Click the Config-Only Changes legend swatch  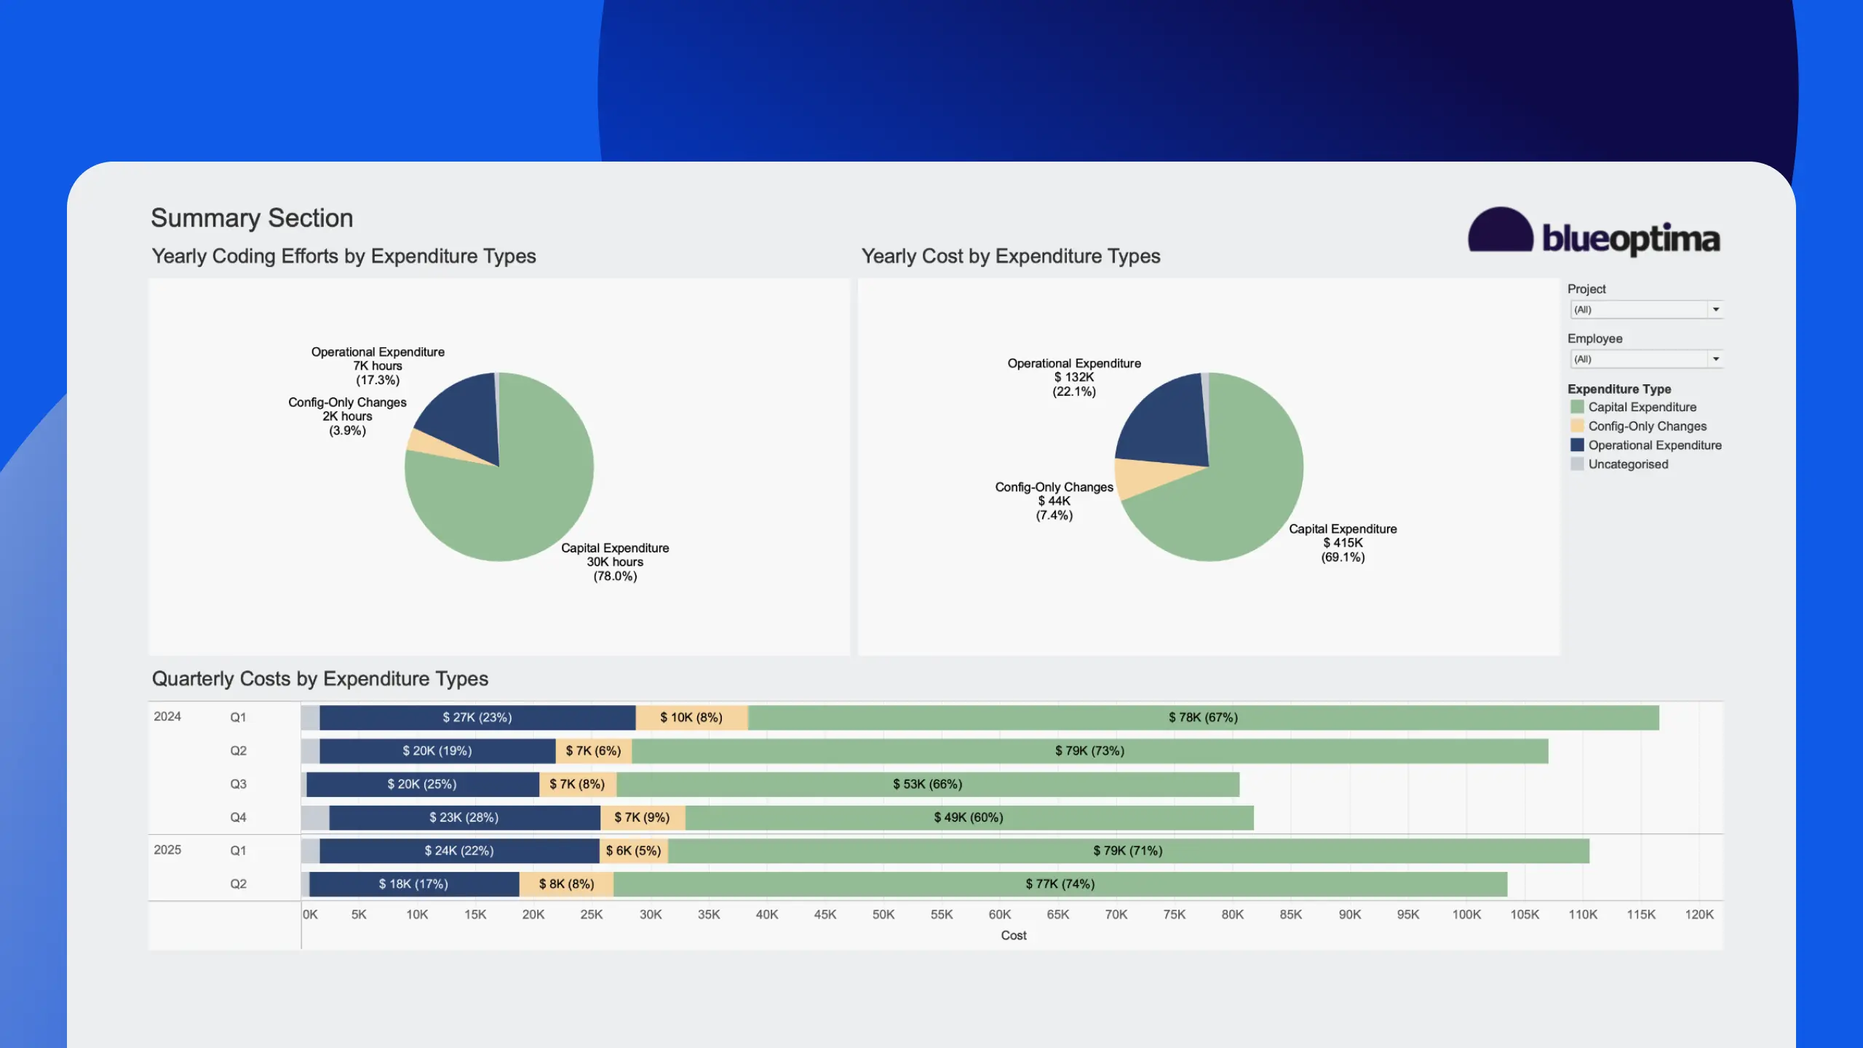tap(1577, 426)
